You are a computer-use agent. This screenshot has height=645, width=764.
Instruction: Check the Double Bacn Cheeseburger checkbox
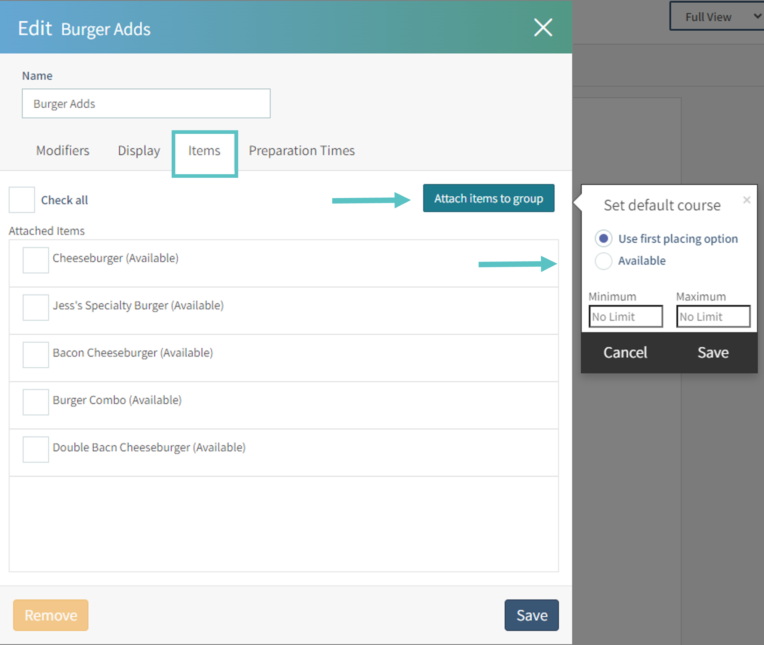36,449
